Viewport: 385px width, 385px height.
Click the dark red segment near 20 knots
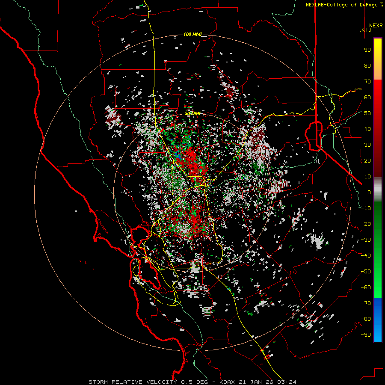point(378,161)
